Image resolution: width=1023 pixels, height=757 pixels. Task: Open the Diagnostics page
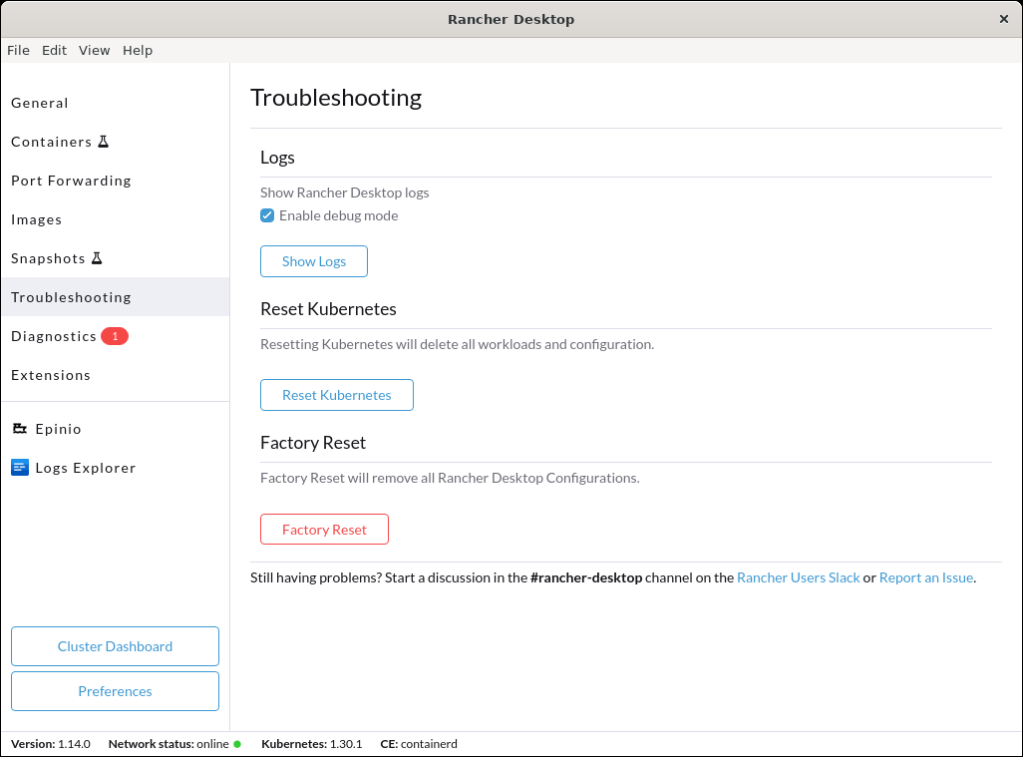115,336
